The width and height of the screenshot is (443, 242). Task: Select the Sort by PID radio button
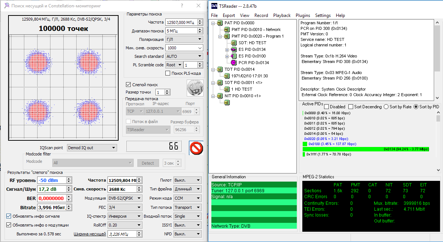click(416, 107)
